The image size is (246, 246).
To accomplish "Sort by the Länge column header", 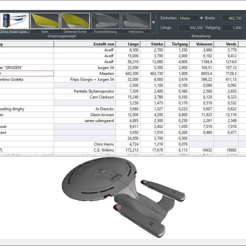I will pos(128,44).
